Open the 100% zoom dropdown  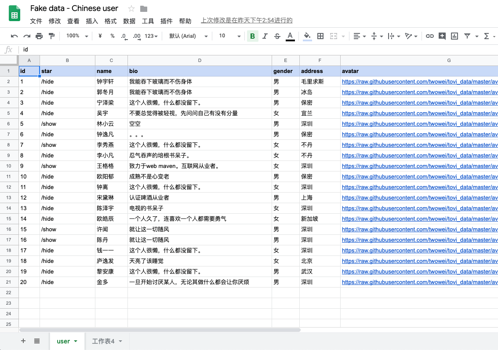[x=77, y=36]
